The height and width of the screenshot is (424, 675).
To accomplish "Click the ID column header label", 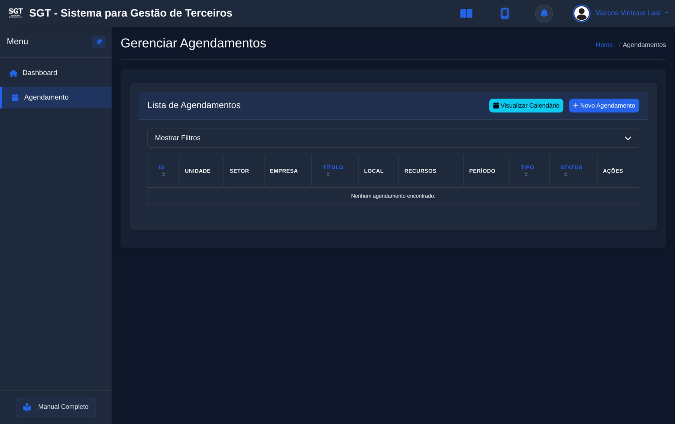I will tap(161, 167).
